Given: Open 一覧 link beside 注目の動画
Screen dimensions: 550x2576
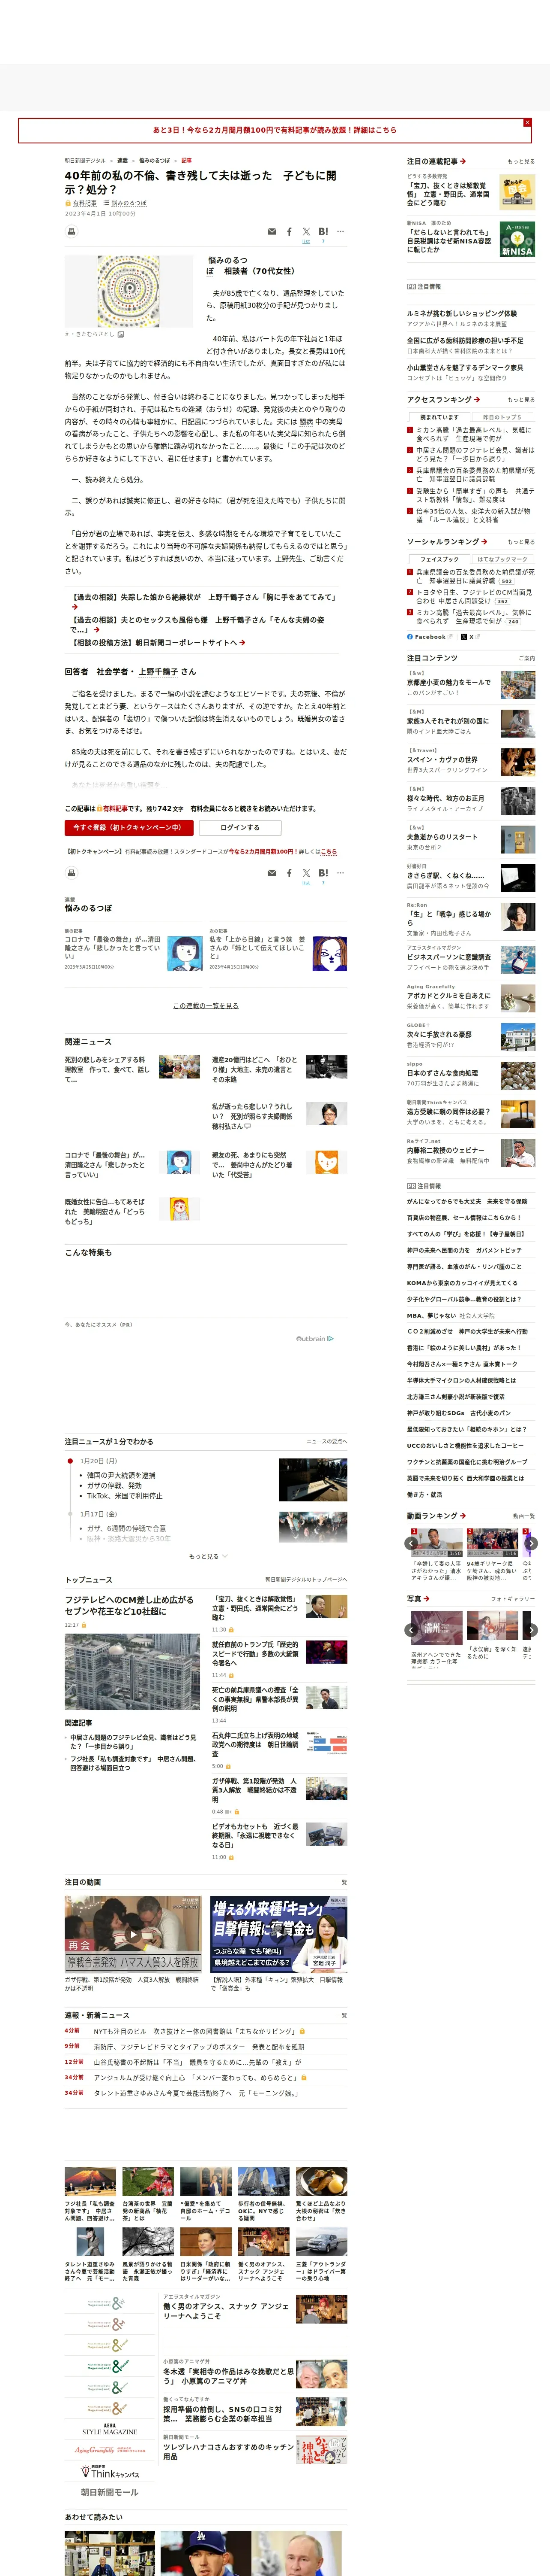Looking at the screenshot, I should [x=341, y=1882].
